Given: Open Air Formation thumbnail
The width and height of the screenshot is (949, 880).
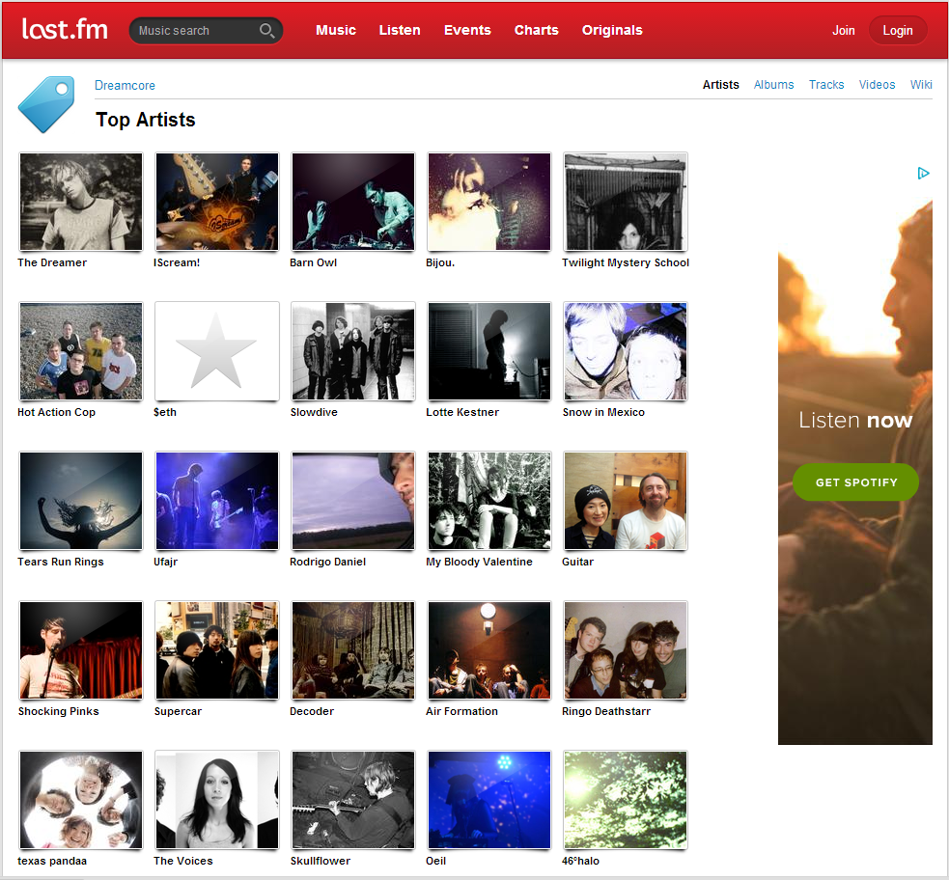Looking at the screenshot, I should click(489, 650).
